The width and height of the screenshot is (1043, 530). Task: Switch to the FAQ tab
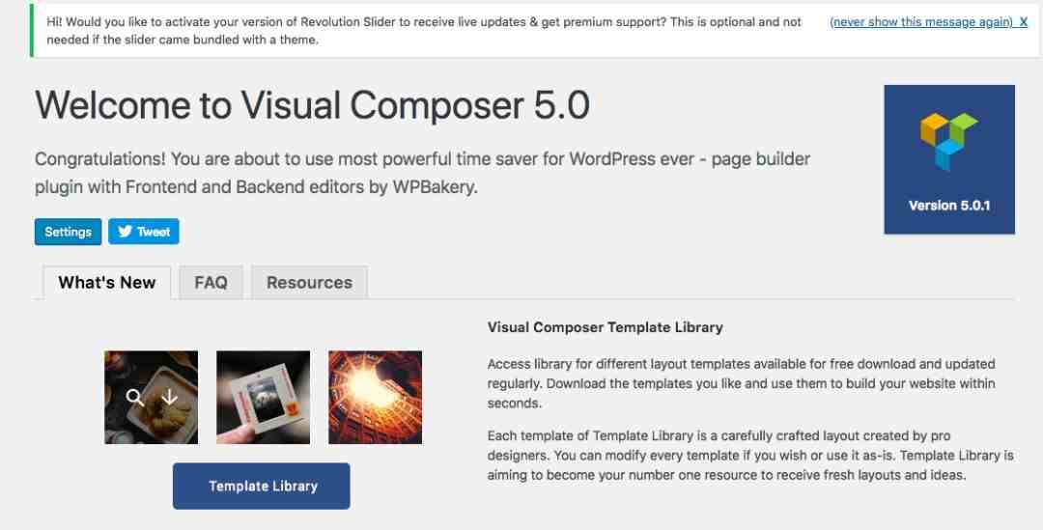tap(211, 283)
